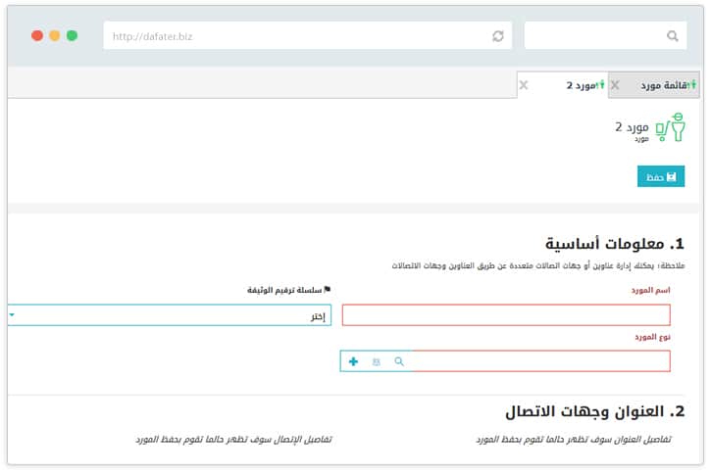
Task: Click the note starting with ملاحظة
Action: [538, 265]
